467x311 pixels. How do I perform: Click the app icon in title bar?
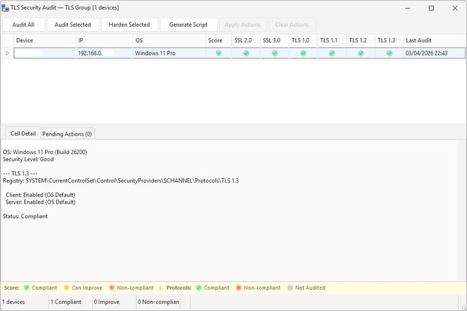click(5, 8)
